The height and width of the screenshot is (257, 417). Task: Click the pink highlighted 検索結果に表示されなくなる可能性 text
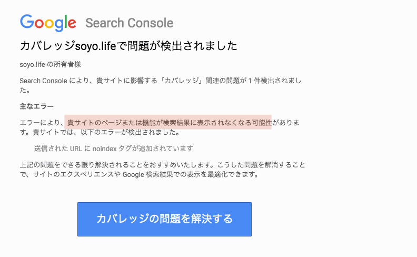pyautogui.click(x=217, y=122)
